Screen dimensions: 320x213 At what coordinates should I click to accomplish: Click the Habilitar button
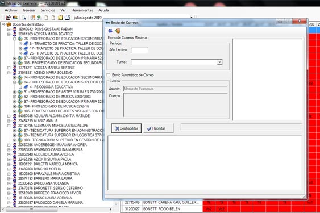[x=159, y=128]
